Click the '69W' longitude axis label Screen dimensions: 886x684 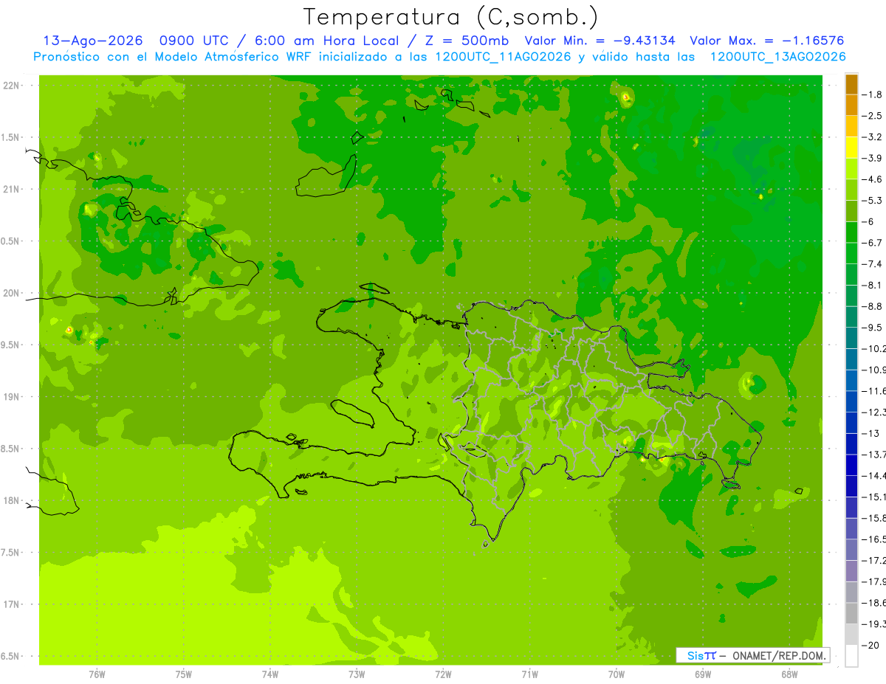(x=702, y=674)
